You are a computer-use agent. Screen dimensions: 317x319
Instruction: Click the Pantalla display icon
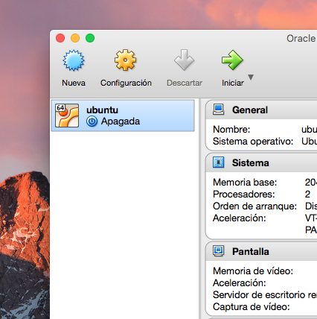pyautogui.click(x=219, y=251)
